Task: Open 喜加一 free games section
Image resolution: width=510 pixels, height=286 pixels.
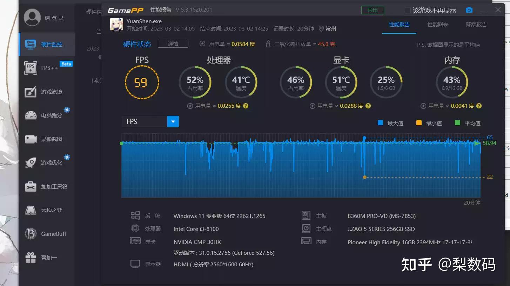Action: [x=47, y=257]
